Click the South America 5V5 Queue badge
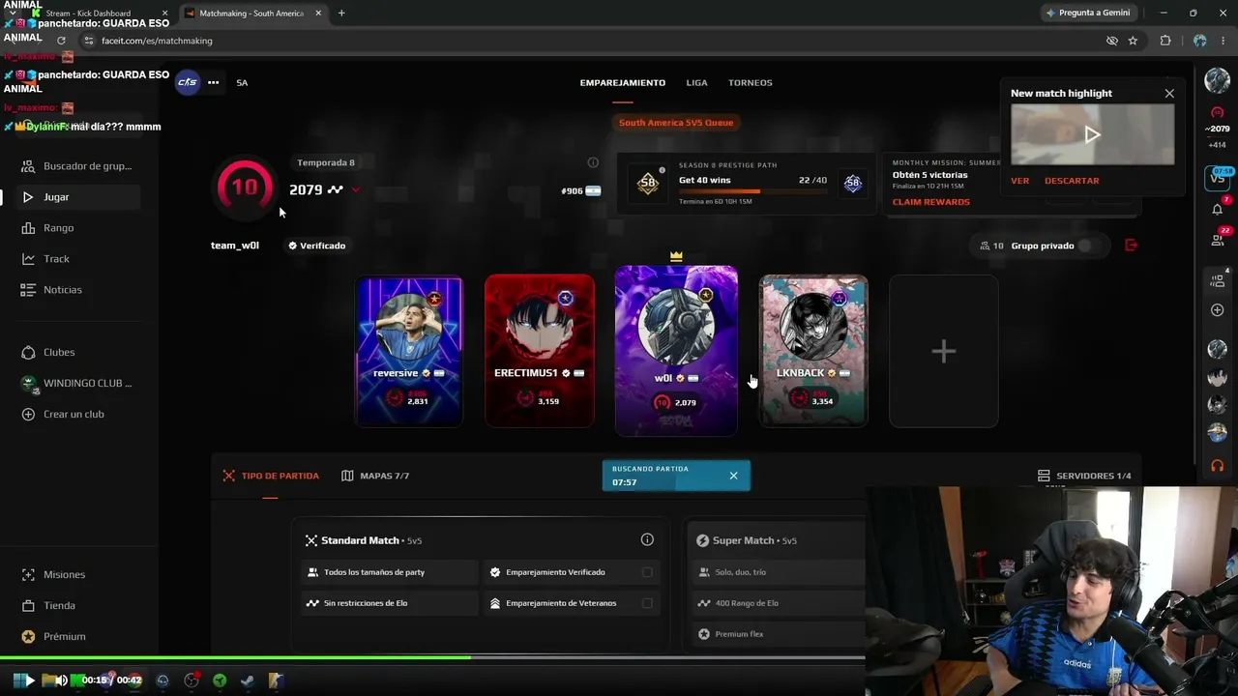 (x=675, y=123)
